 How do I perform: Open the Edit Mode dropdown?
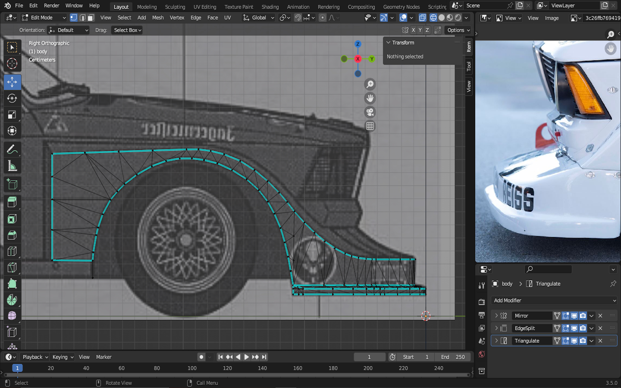coord(44,18)
